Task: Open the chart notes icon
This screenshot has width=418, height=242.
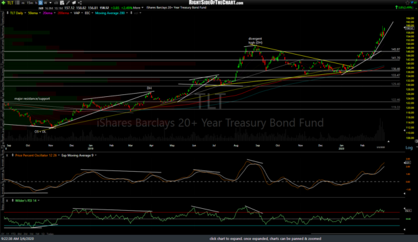Action: pos(74,3)
